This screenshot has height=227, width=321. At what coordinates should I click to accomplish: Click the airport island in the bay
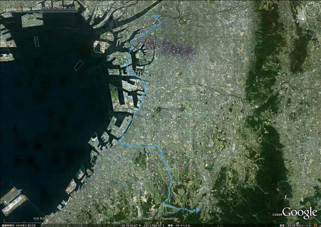[x=13, y=200]
